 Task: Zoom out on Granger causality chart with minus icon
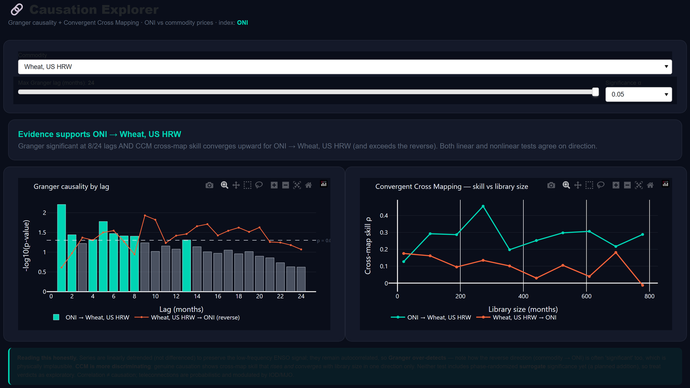(x=285, y=185)
